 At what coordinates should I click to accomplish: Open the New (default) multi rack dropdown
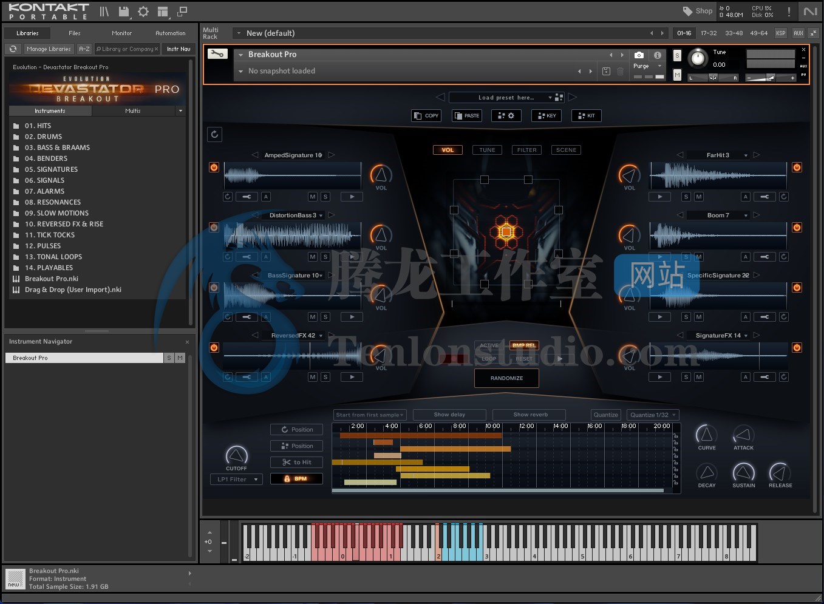[x=239, y=33]
